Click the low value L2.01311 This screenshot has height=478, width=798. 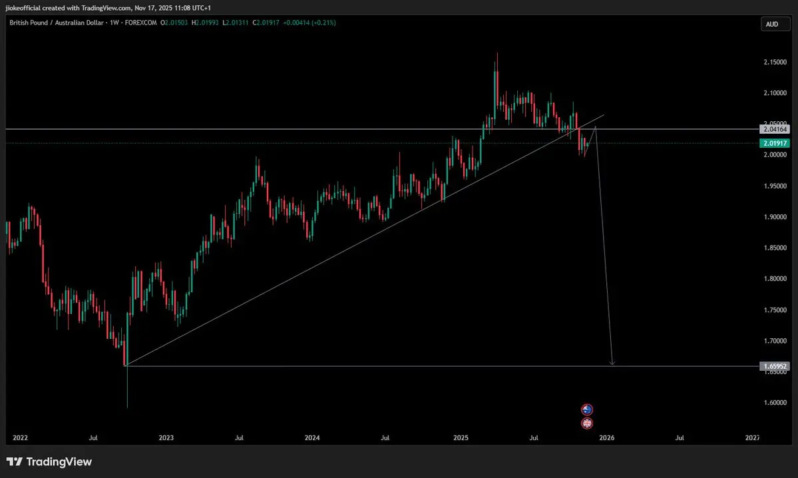(x=235, y=23)
